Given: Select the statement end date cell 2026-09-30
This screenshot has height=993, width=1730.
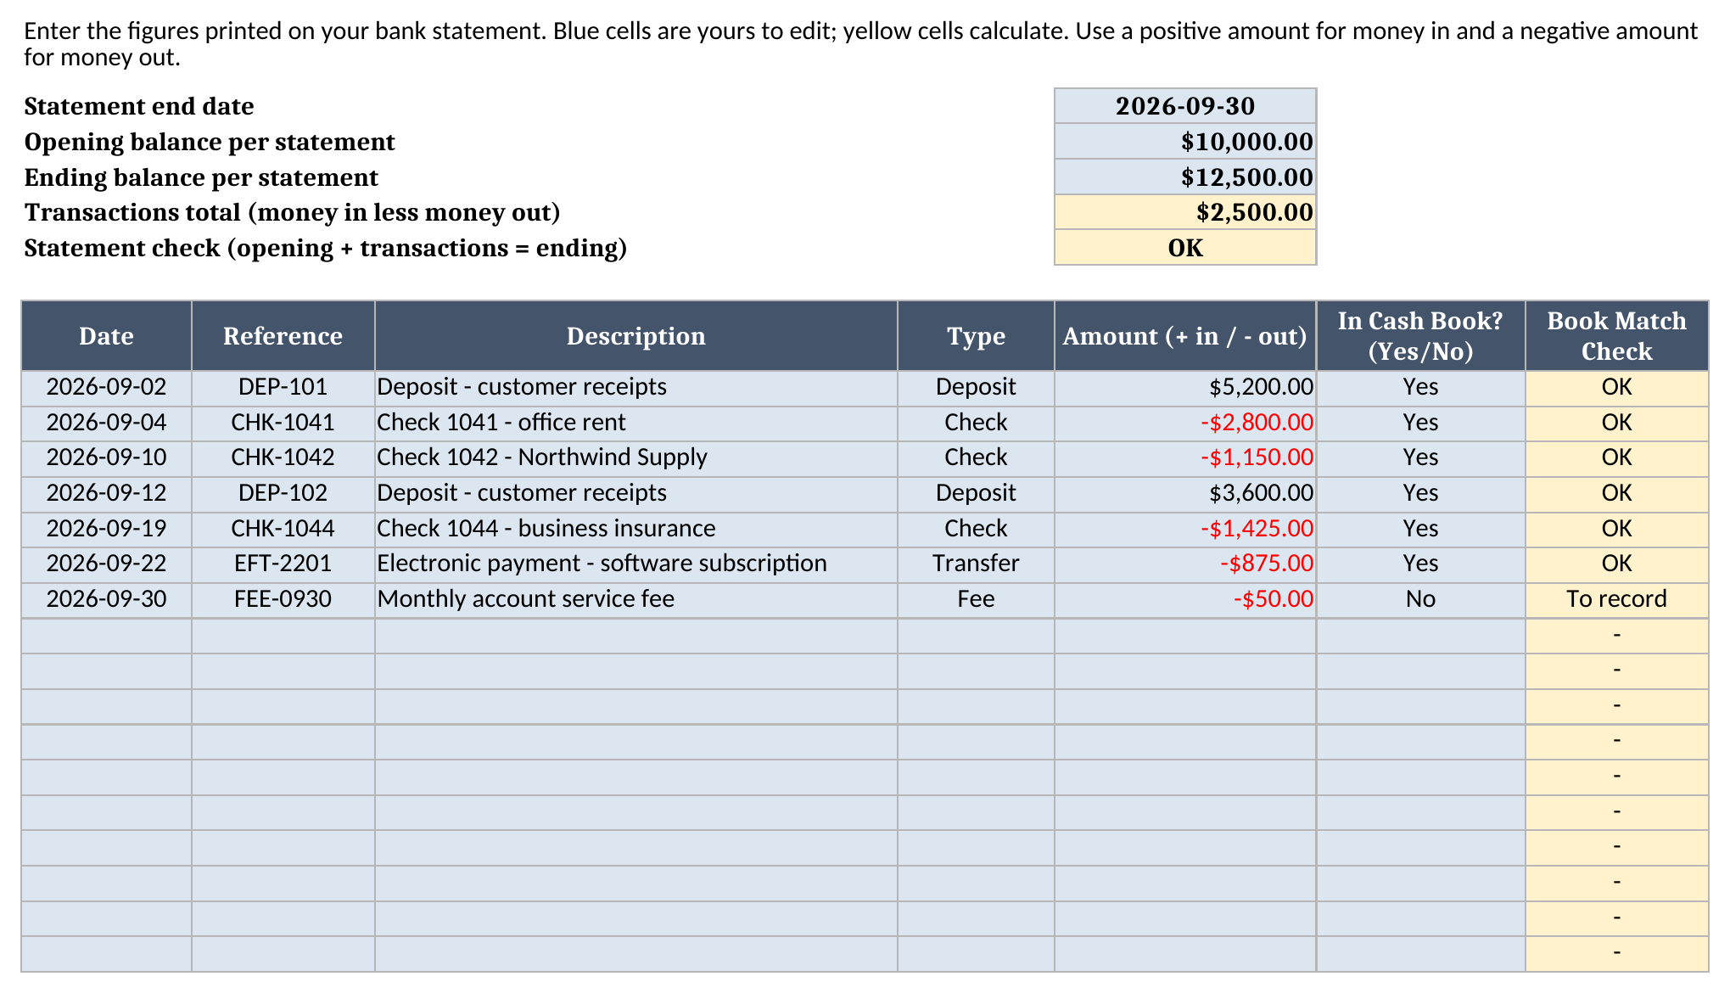Looking at the screenshot, I should pos(1185,106).
